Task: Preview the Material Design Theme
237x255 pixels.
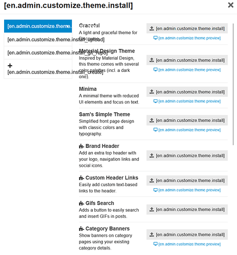Action: click(x=187, y=70)
